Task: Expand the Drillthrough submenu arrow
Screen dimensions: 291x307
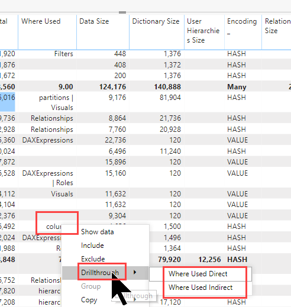Action: 135,273
